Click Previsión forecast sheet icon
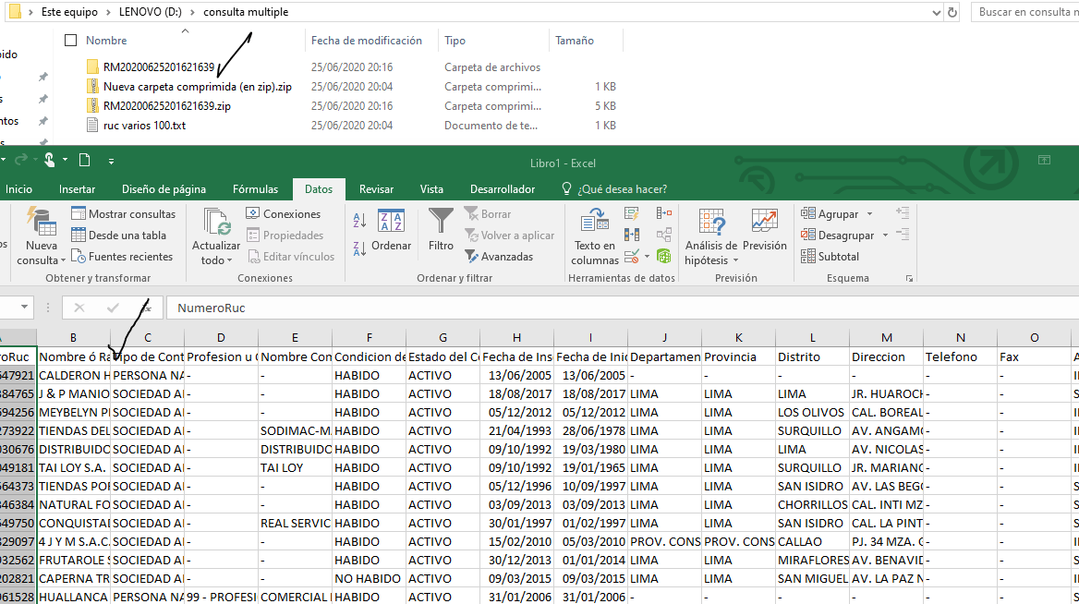This screenshot has width=1079, height=604. click(x=764, y=231)
